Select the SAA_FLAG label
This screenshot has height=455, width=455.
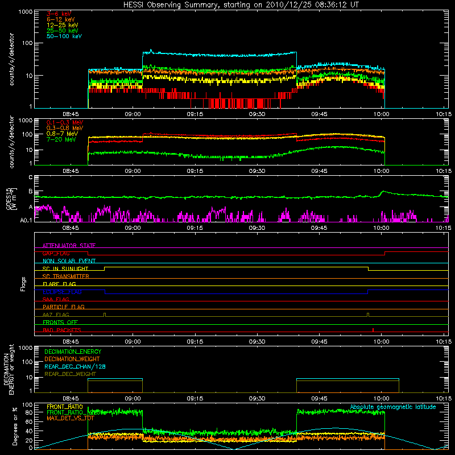(56, 299)
